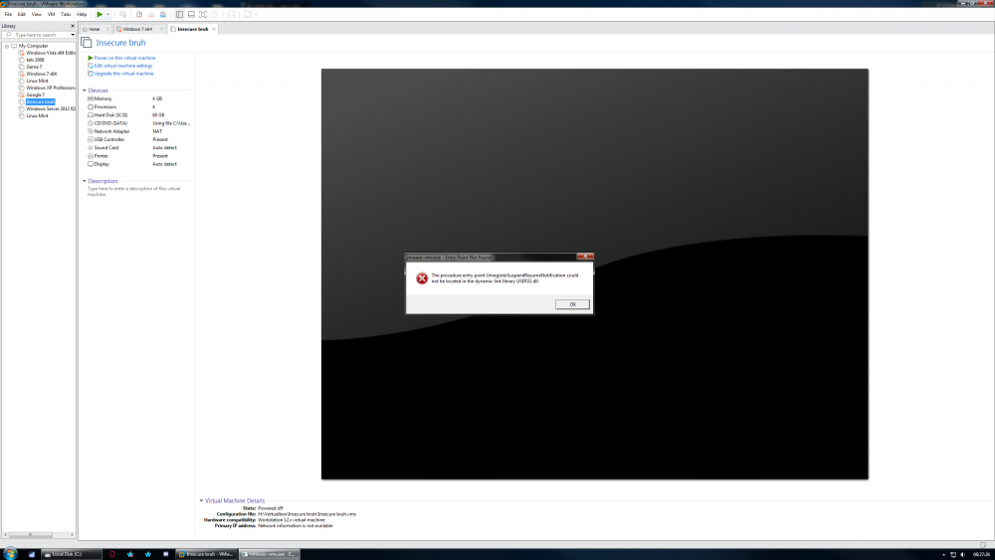Close the Library panel
Viewport: 995px width, 560px height.
tap(73, 26)
